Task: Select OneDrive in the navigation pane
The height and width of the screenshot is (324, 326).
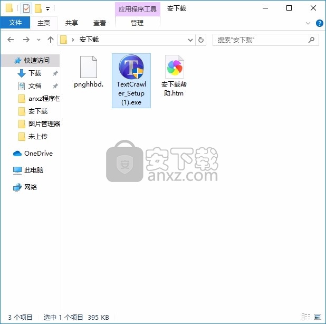Action: 33,154
